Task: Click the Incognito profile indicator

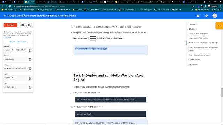Action: 213,6
